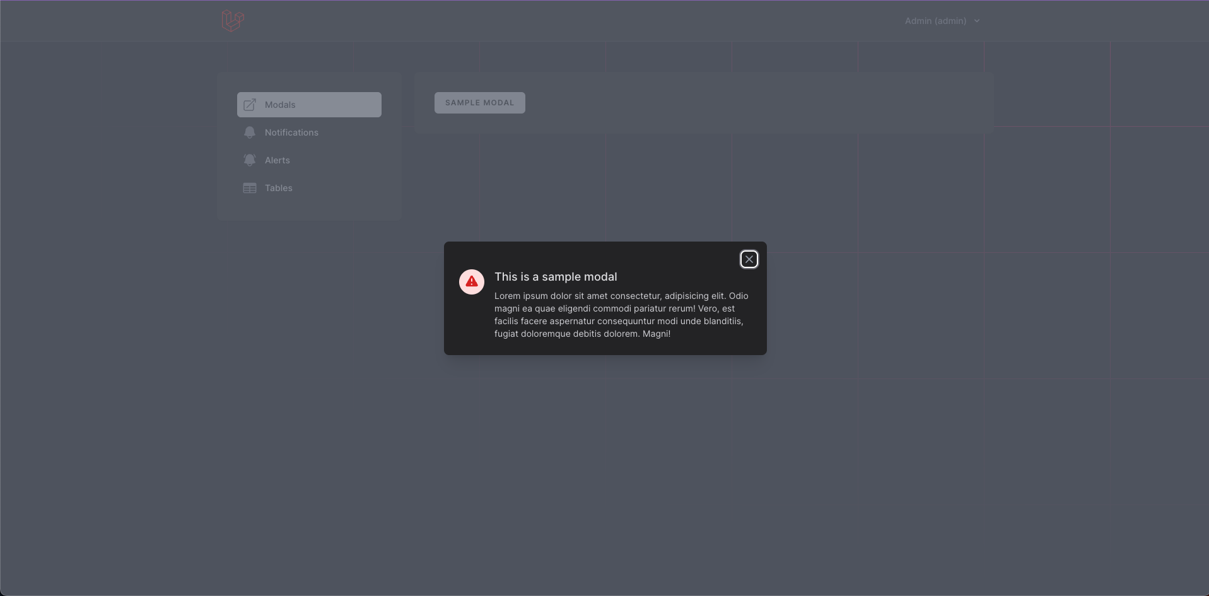Click blank card area right of SAMPLE MODAL

757,103
